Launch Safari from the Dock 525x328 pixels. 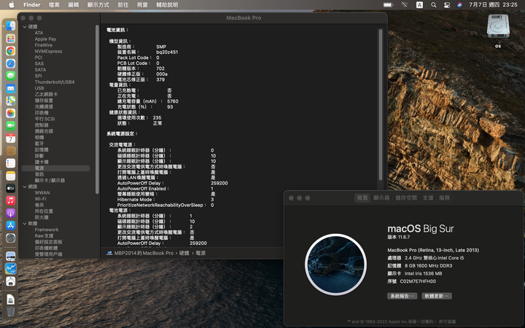11,63
